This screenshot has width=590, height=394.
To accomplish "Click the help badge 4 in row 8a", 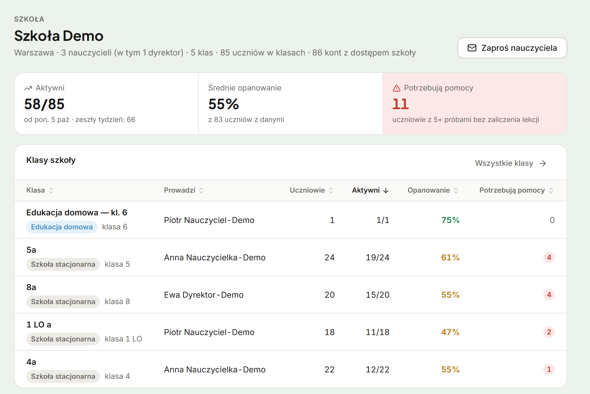I will pos(549,295).
